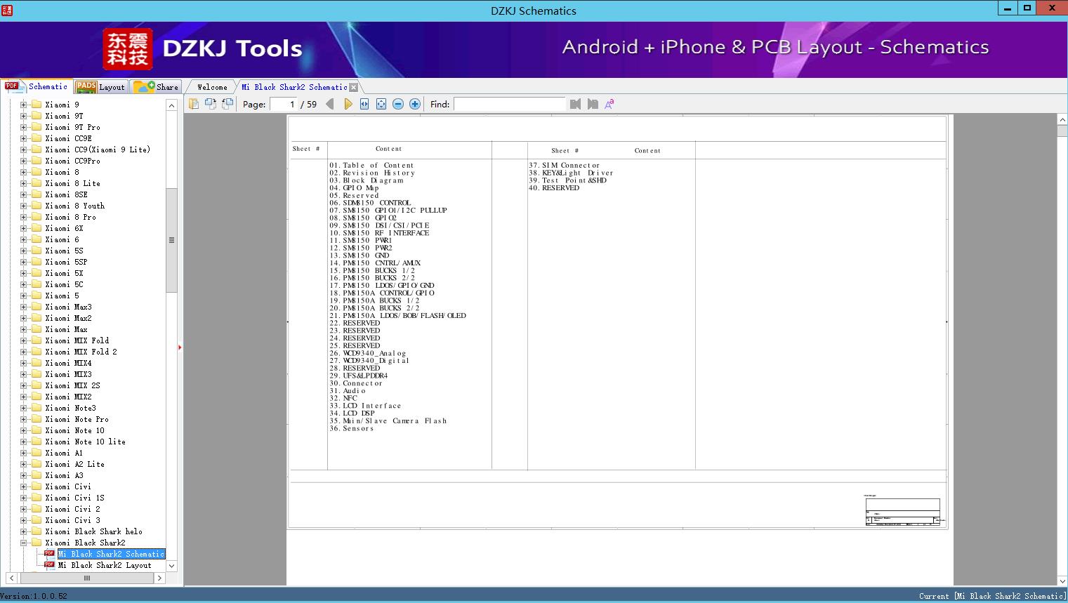Open the Welcome tab
1068x603 pixels.
point(211,87)
